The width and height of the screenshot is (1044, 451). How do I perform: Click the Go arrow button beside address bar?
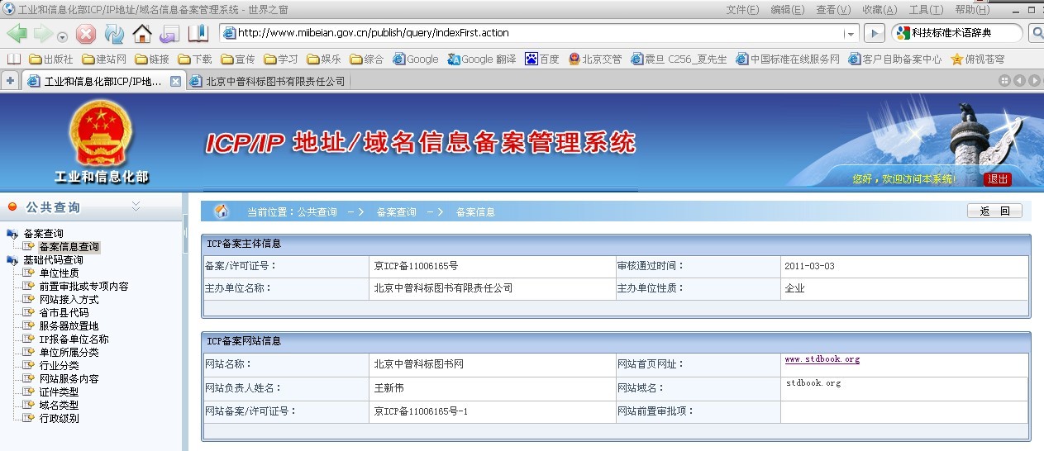click(x=874, y=33)
